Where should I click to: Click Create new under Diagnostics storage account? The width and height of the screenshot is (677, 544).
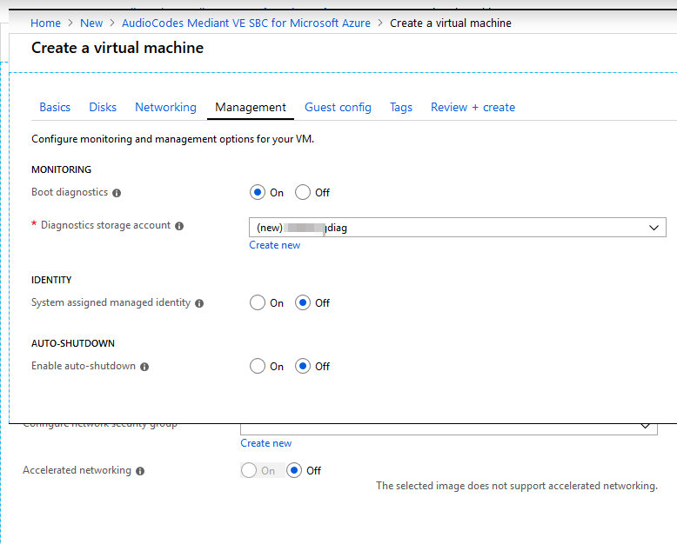click(274, 245)
